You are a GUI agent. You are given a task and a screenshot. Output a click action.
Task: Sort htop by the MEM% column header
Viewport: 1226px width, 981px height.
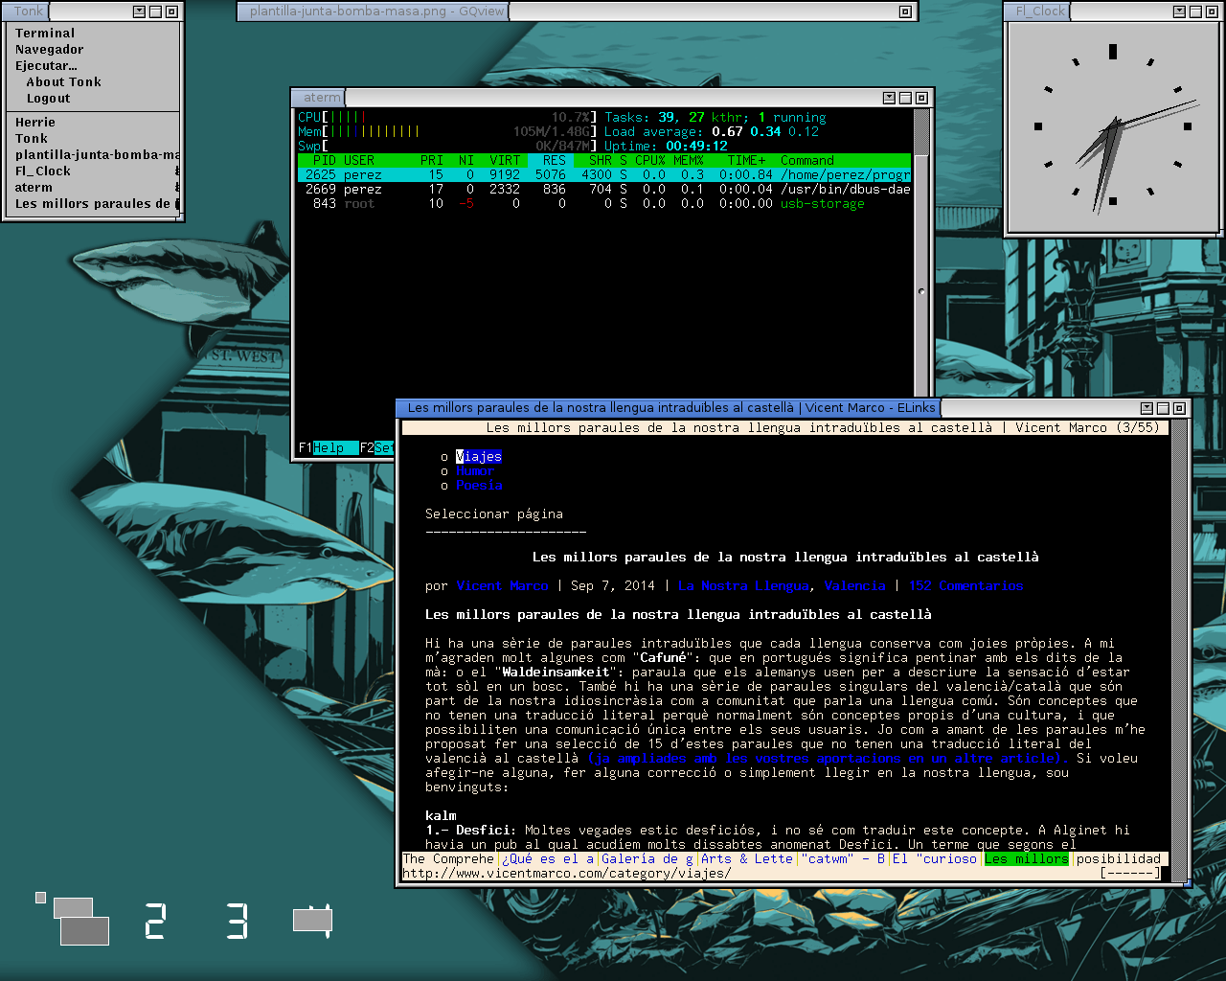689,161
